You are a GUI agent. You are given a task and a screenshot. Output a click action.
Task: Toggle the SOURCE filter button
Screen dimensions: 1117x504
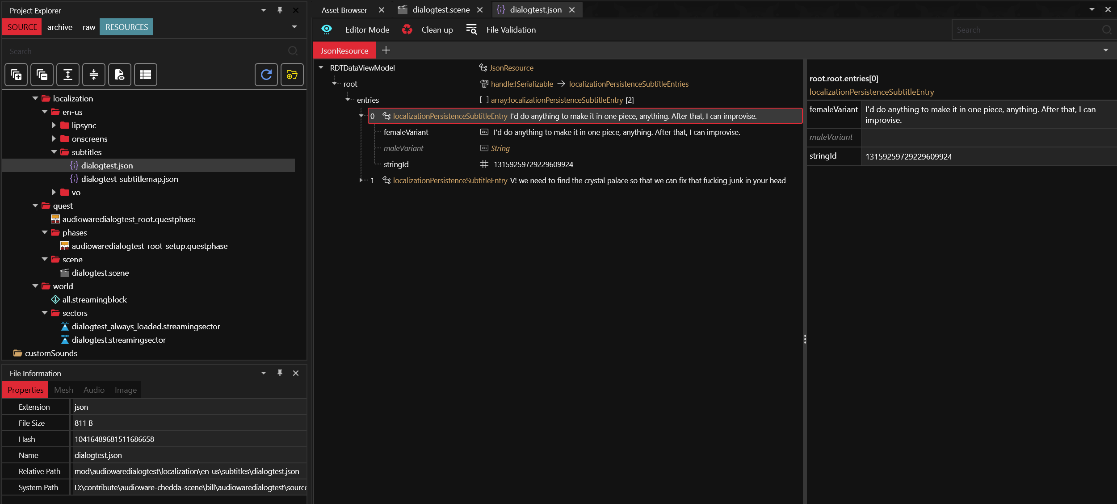[22, 27]
